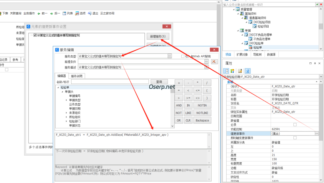Click the 新增服务(S) button
324x183 pixels.
[158, 36]
